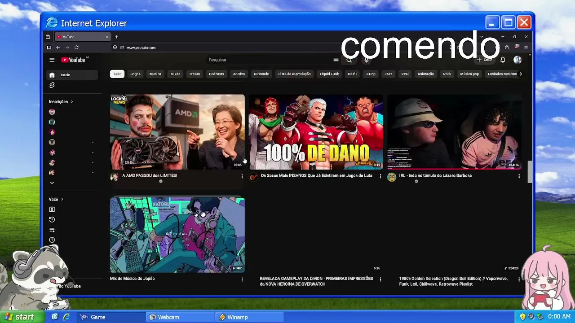
Task: Select the Rock filter chip
Action: [x=447, y=74]
